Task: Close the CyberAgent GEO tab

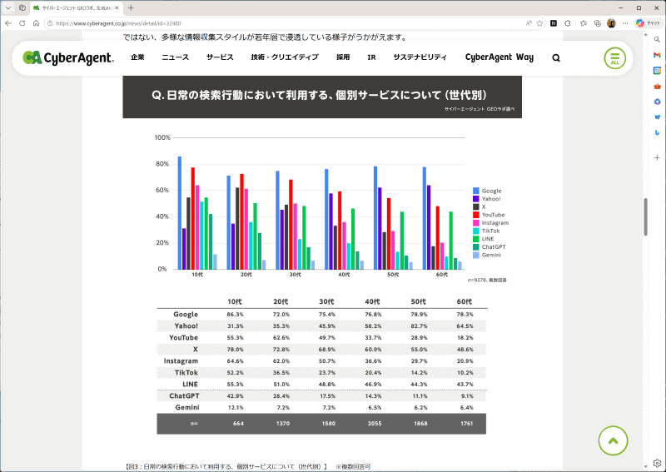Action: click(117, 7)
